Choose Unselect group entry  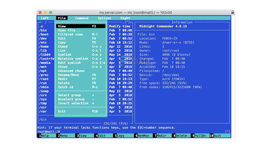[x=81, y=99]
